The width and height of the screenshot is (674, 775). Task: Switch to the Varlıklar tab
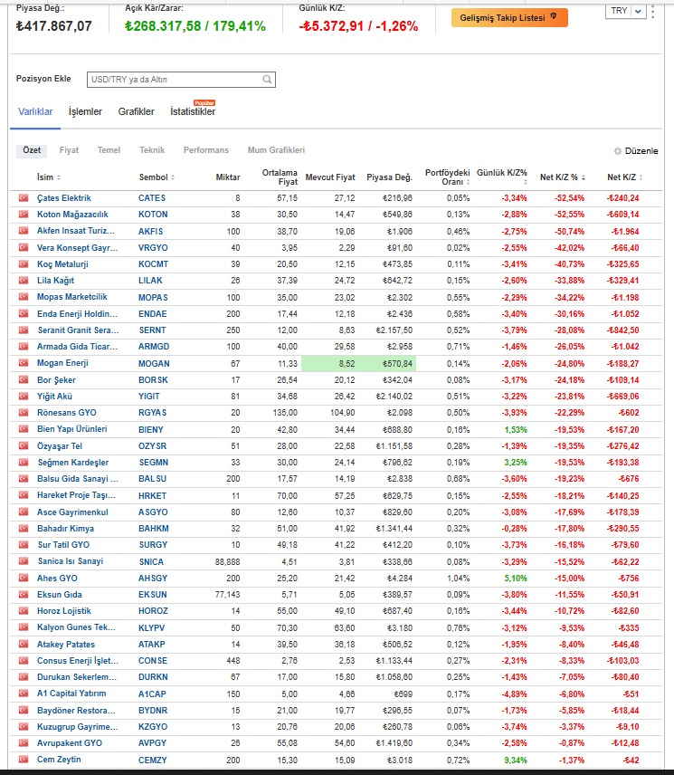click(35, 111)
